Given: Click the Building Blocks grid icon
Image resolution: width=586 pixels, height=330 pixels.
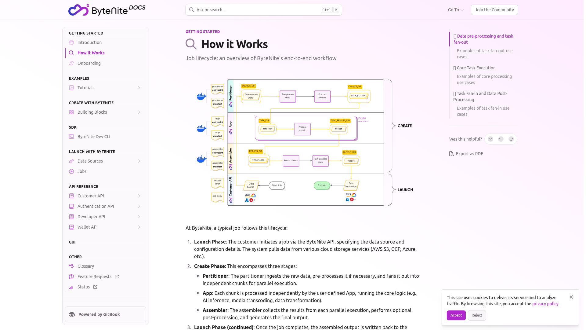Looking at the screenshot, I should [x=71, y=112].
